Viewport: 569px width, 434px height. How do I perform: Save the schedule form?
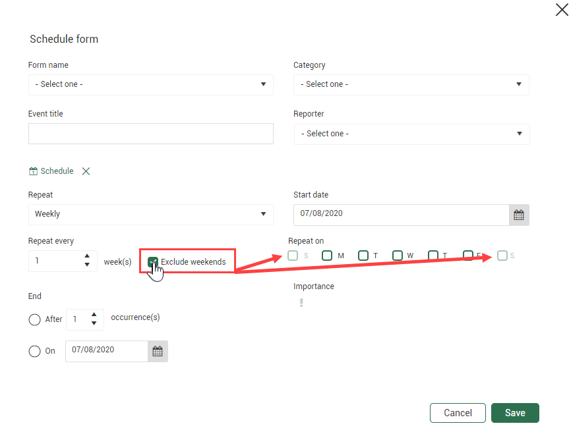pyautogui.click(x=515, y=413)
